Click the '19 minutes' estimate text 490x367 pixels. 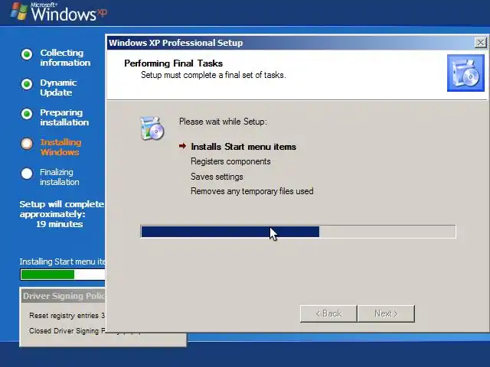coord(60,224)
